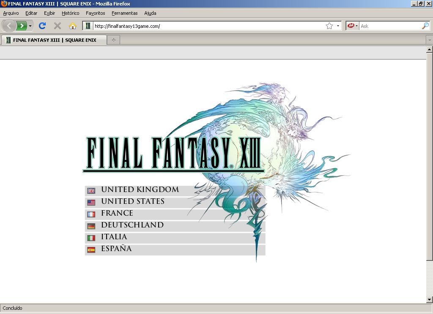Open the Favoritos menu
This screenshot has height=314, width=433.
coord(95,13)
